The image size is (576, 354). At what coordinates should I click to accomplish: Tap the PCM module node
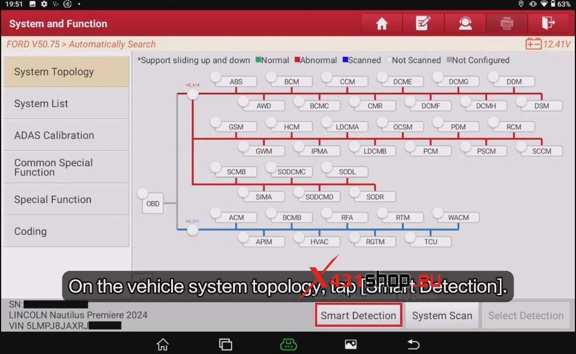click(x=431, y=151)
